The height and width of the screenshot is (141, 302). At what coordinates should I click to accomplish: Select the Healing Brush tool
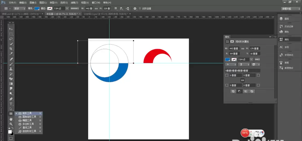[x=11, y=59]
